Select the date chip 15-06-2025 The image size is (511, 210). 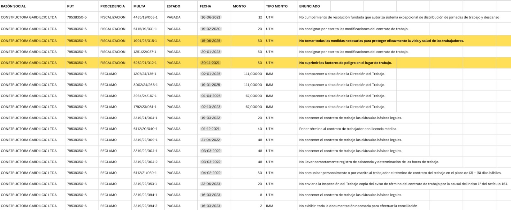click(211, 41)
